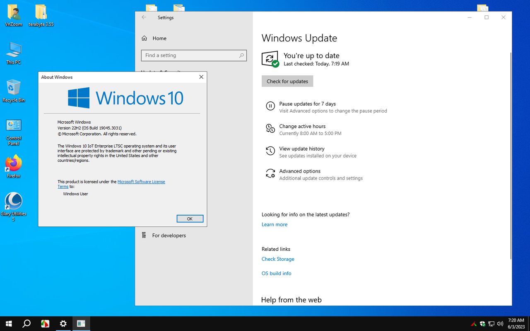Screen dimensions: 530x331
Task: Open FastStone Capture taskbar icon
Action: pos(45,324)
